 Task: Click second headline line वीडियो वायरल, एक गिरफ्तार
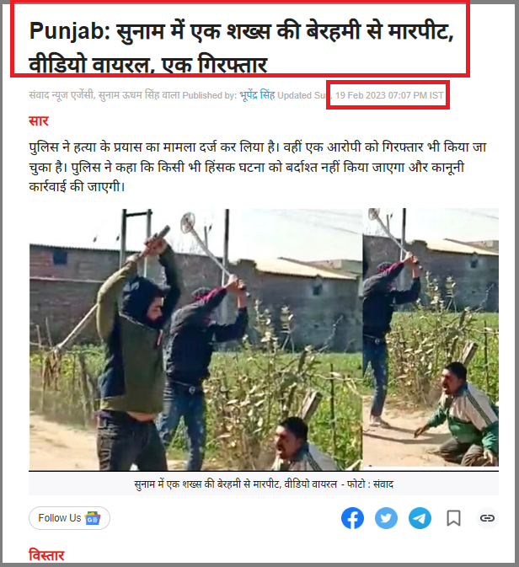(148, 65)
